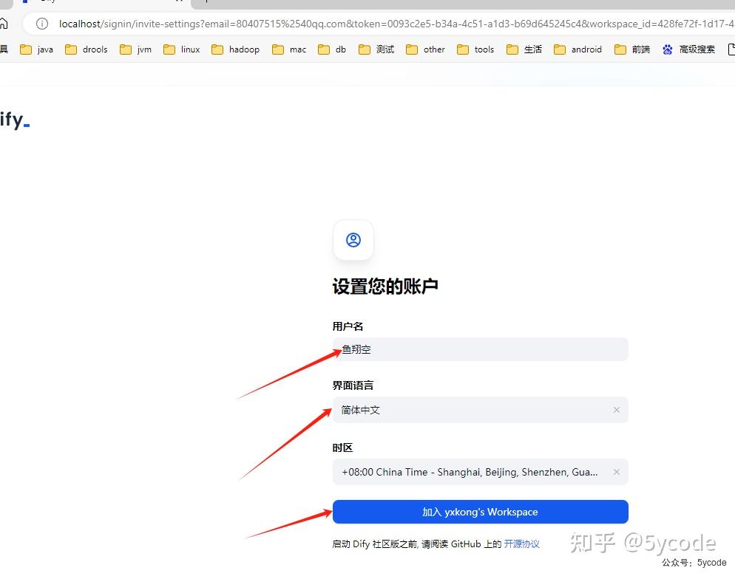Viewport: 735px width, 576px height.
Task: Open the 开源协议 link
Action: tap(522, 544)
